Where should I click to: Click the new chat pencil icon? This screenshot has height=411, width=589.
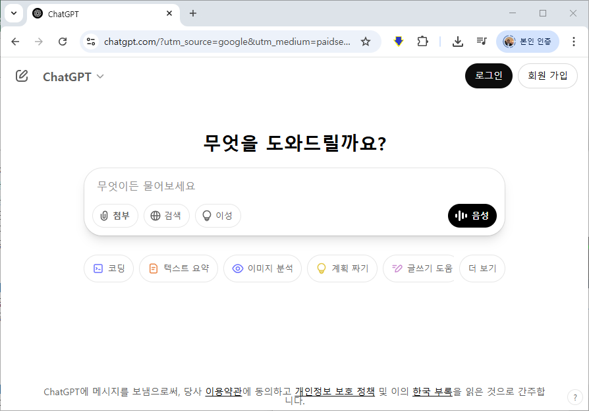coord(22,76)
